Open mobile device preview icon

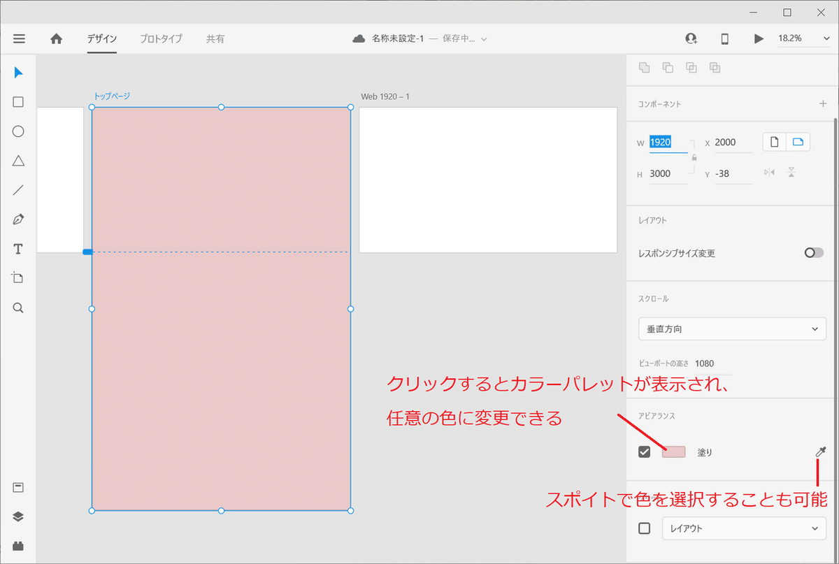pyautogui.click(x=725, y=39)
